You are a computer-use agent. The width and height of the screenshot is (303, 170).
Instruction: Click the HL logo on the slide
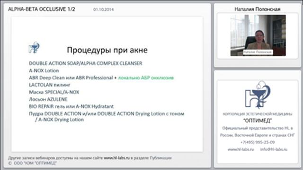34,47
